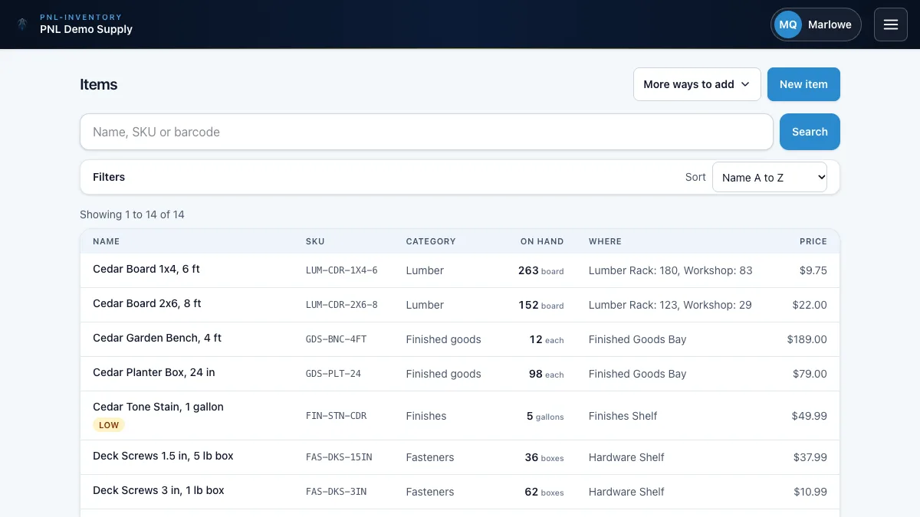920x517 pixels.
Task: Click the $10.99 price cell
Action: pos(810,492)
